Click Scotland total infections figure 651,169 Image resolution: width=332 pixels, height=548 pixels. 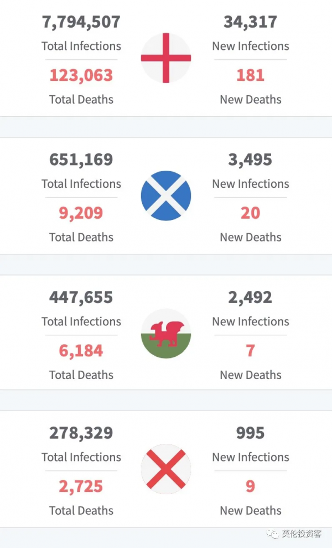point(81,160)
